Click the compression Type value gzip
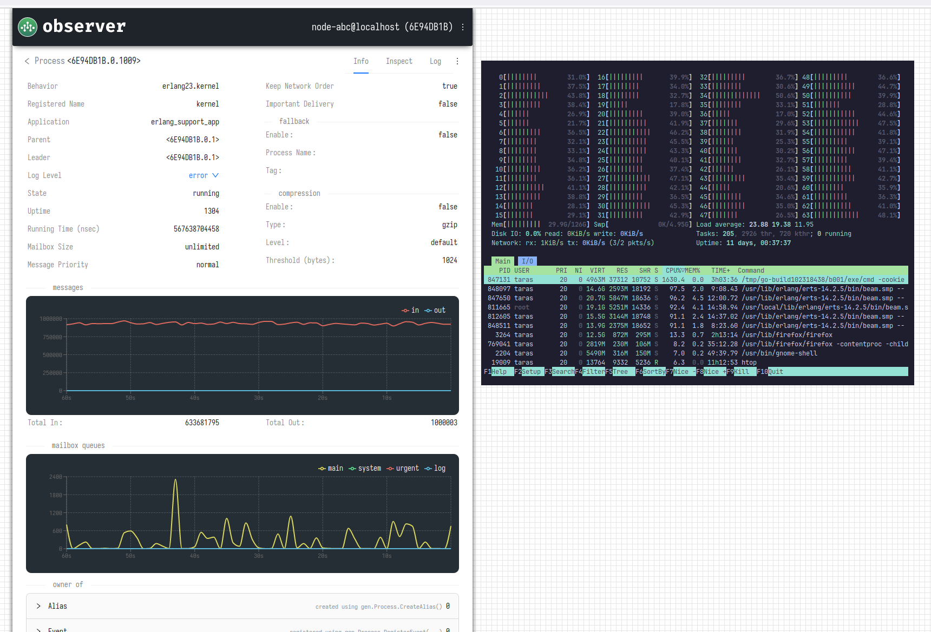931x632 pixels. (450, 225)
